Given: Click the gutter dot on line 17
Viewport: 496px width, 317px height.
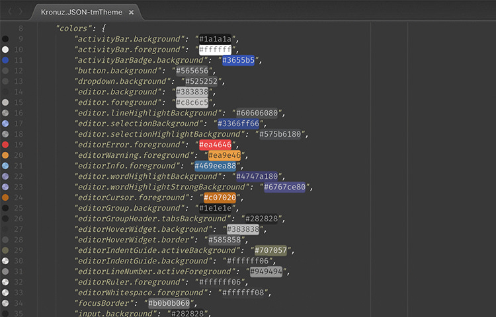Looking at the screenshot, I should click(5, 123).
